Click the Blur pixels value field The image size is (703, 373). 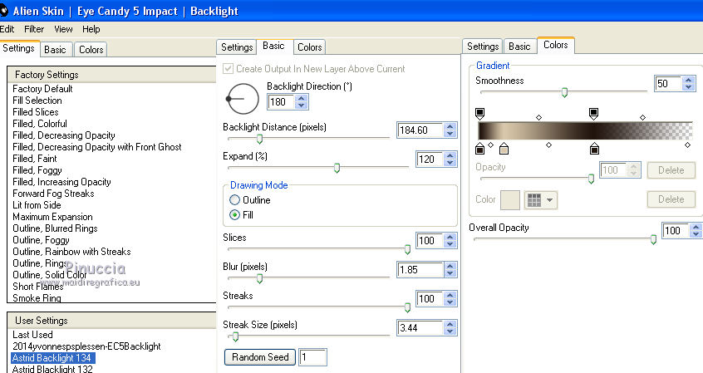point(420,269)
